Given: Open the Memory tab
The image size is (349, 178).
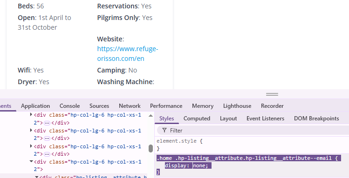Looking at the screenshot, I should pos(203,106).
